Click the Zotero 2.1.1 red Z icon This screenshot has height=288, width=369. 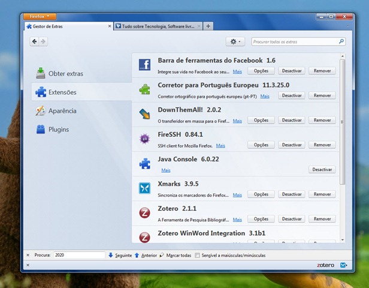pos(144,213)
